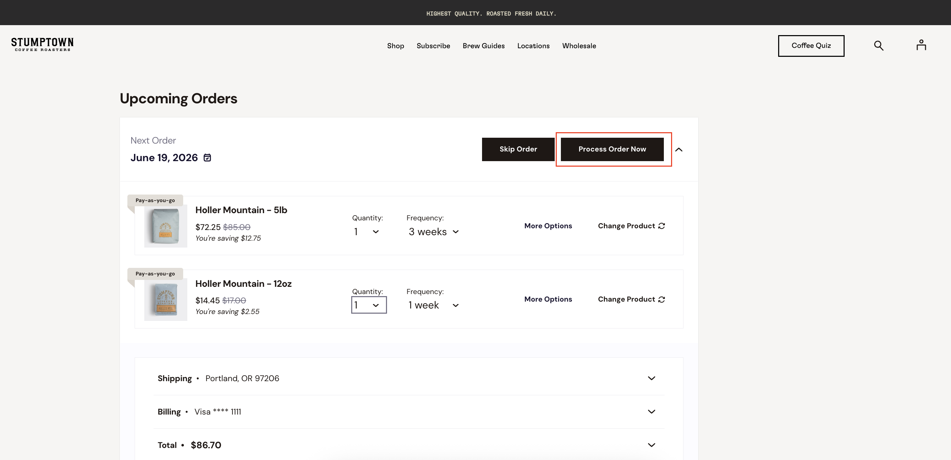Click the calendar icon beside June 19, 2026
The width and height of the screenshot is (951, 460).
coord(208,158)
